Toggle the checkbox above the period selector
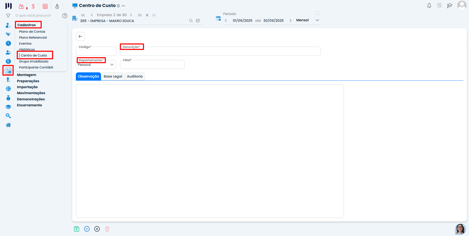 point(317,13)
